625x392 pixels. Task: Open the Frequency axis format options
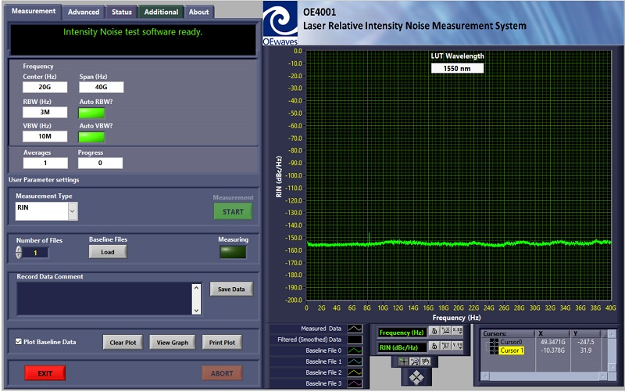click(457, 331)
